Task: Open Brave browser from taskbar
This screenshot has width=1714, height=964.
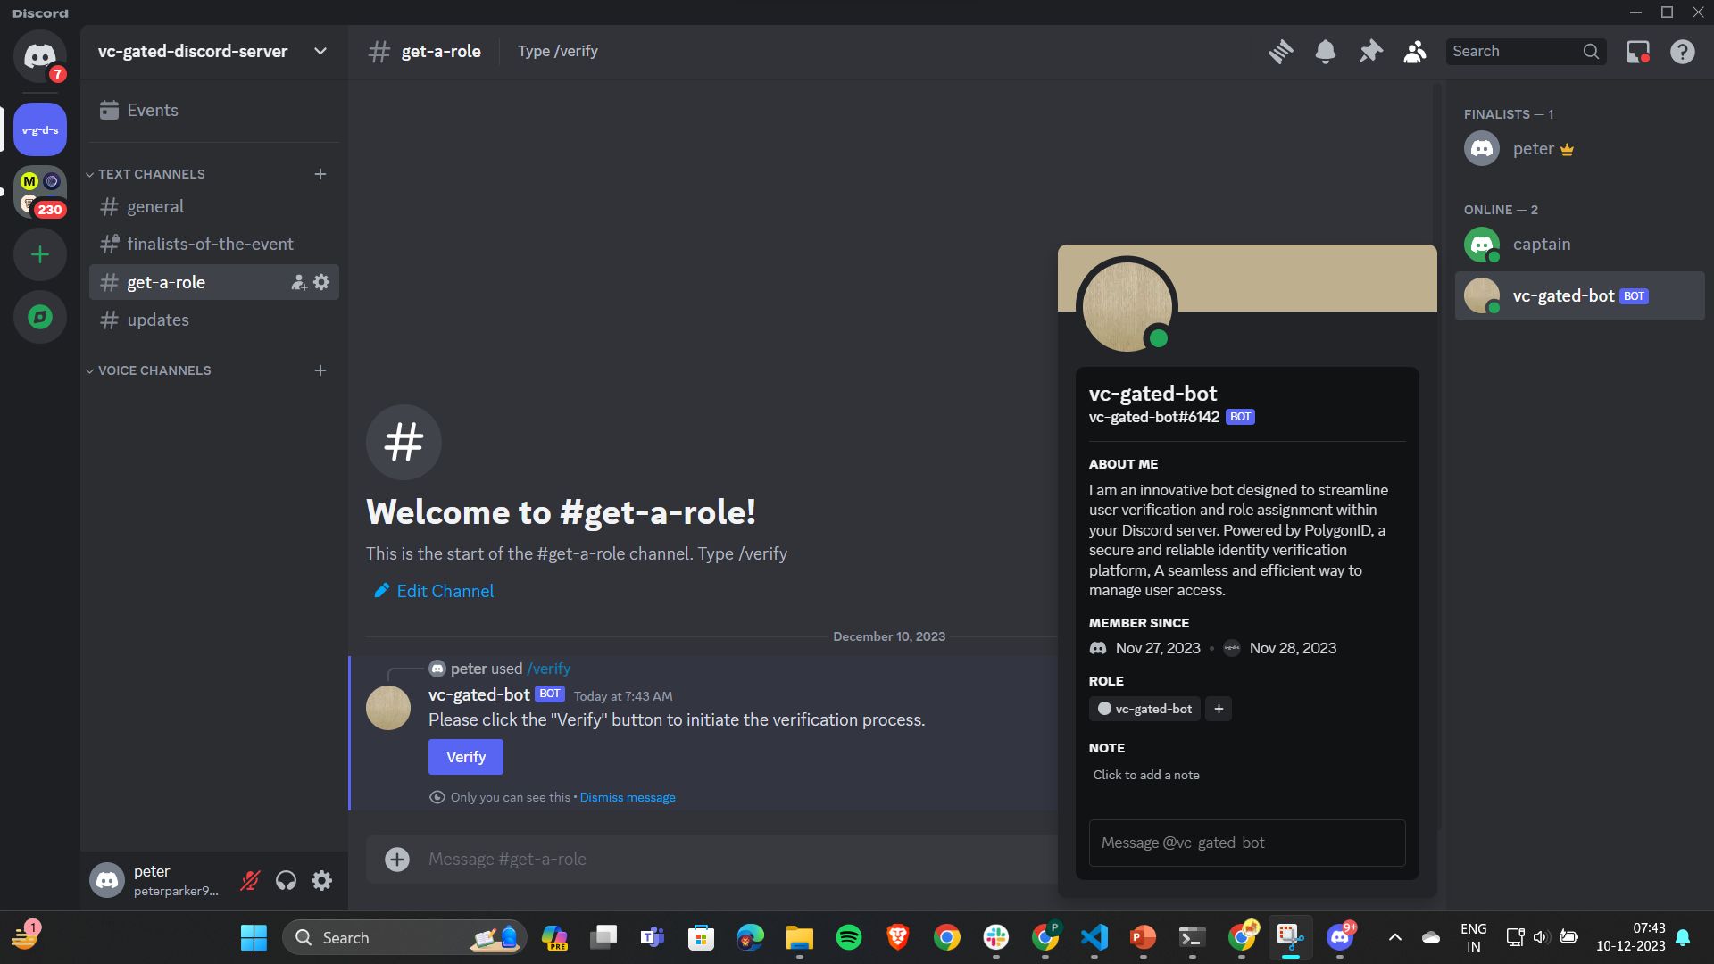Action: (898, 937)
